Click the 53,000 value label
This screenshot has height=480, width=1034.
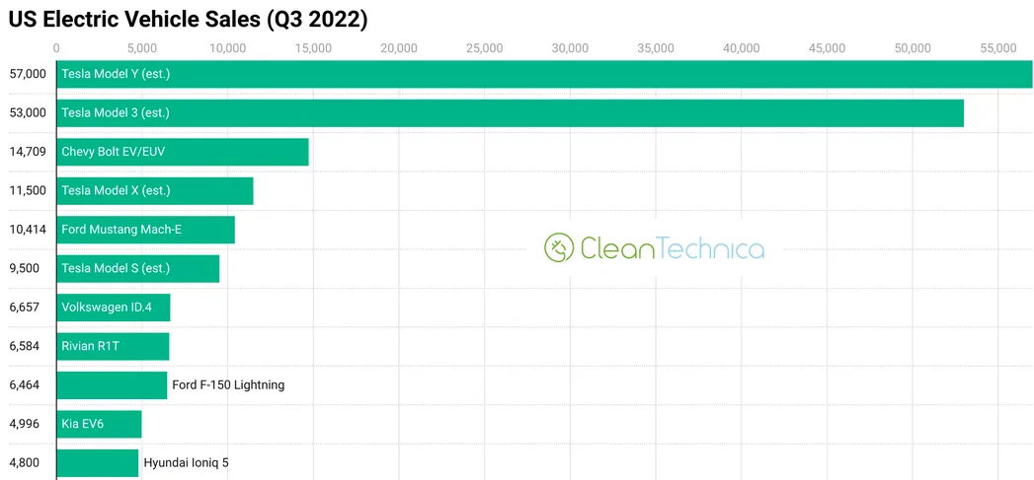[28, 113]
